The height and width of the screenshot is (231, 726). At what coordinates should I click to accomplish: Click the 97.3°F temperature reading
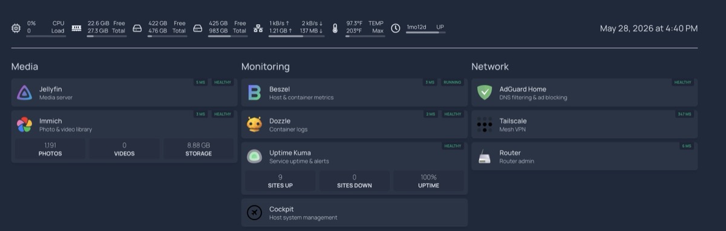pyautogui.click(x=354, y=24)
